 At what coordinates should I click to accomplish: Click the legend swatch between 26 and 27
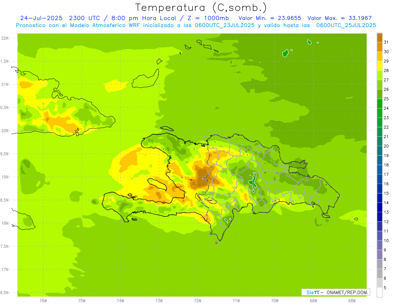click(380, 85)
